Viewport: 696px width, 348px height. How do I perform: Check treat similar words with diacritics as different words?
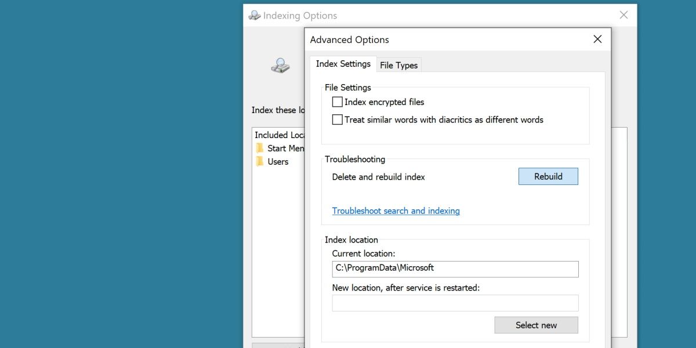tap(336, 119)
